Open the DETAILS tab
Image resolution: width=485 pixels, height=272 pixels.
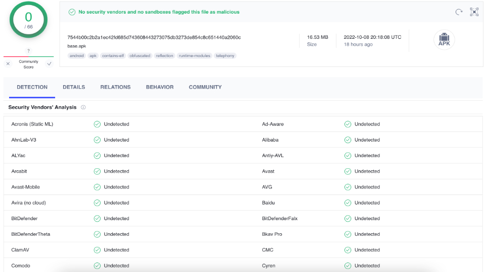pos(74,87)
